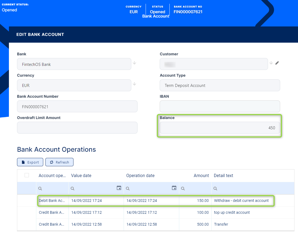
Task: Click the pencil edit icon beside Customer
Action: [277, 63]
